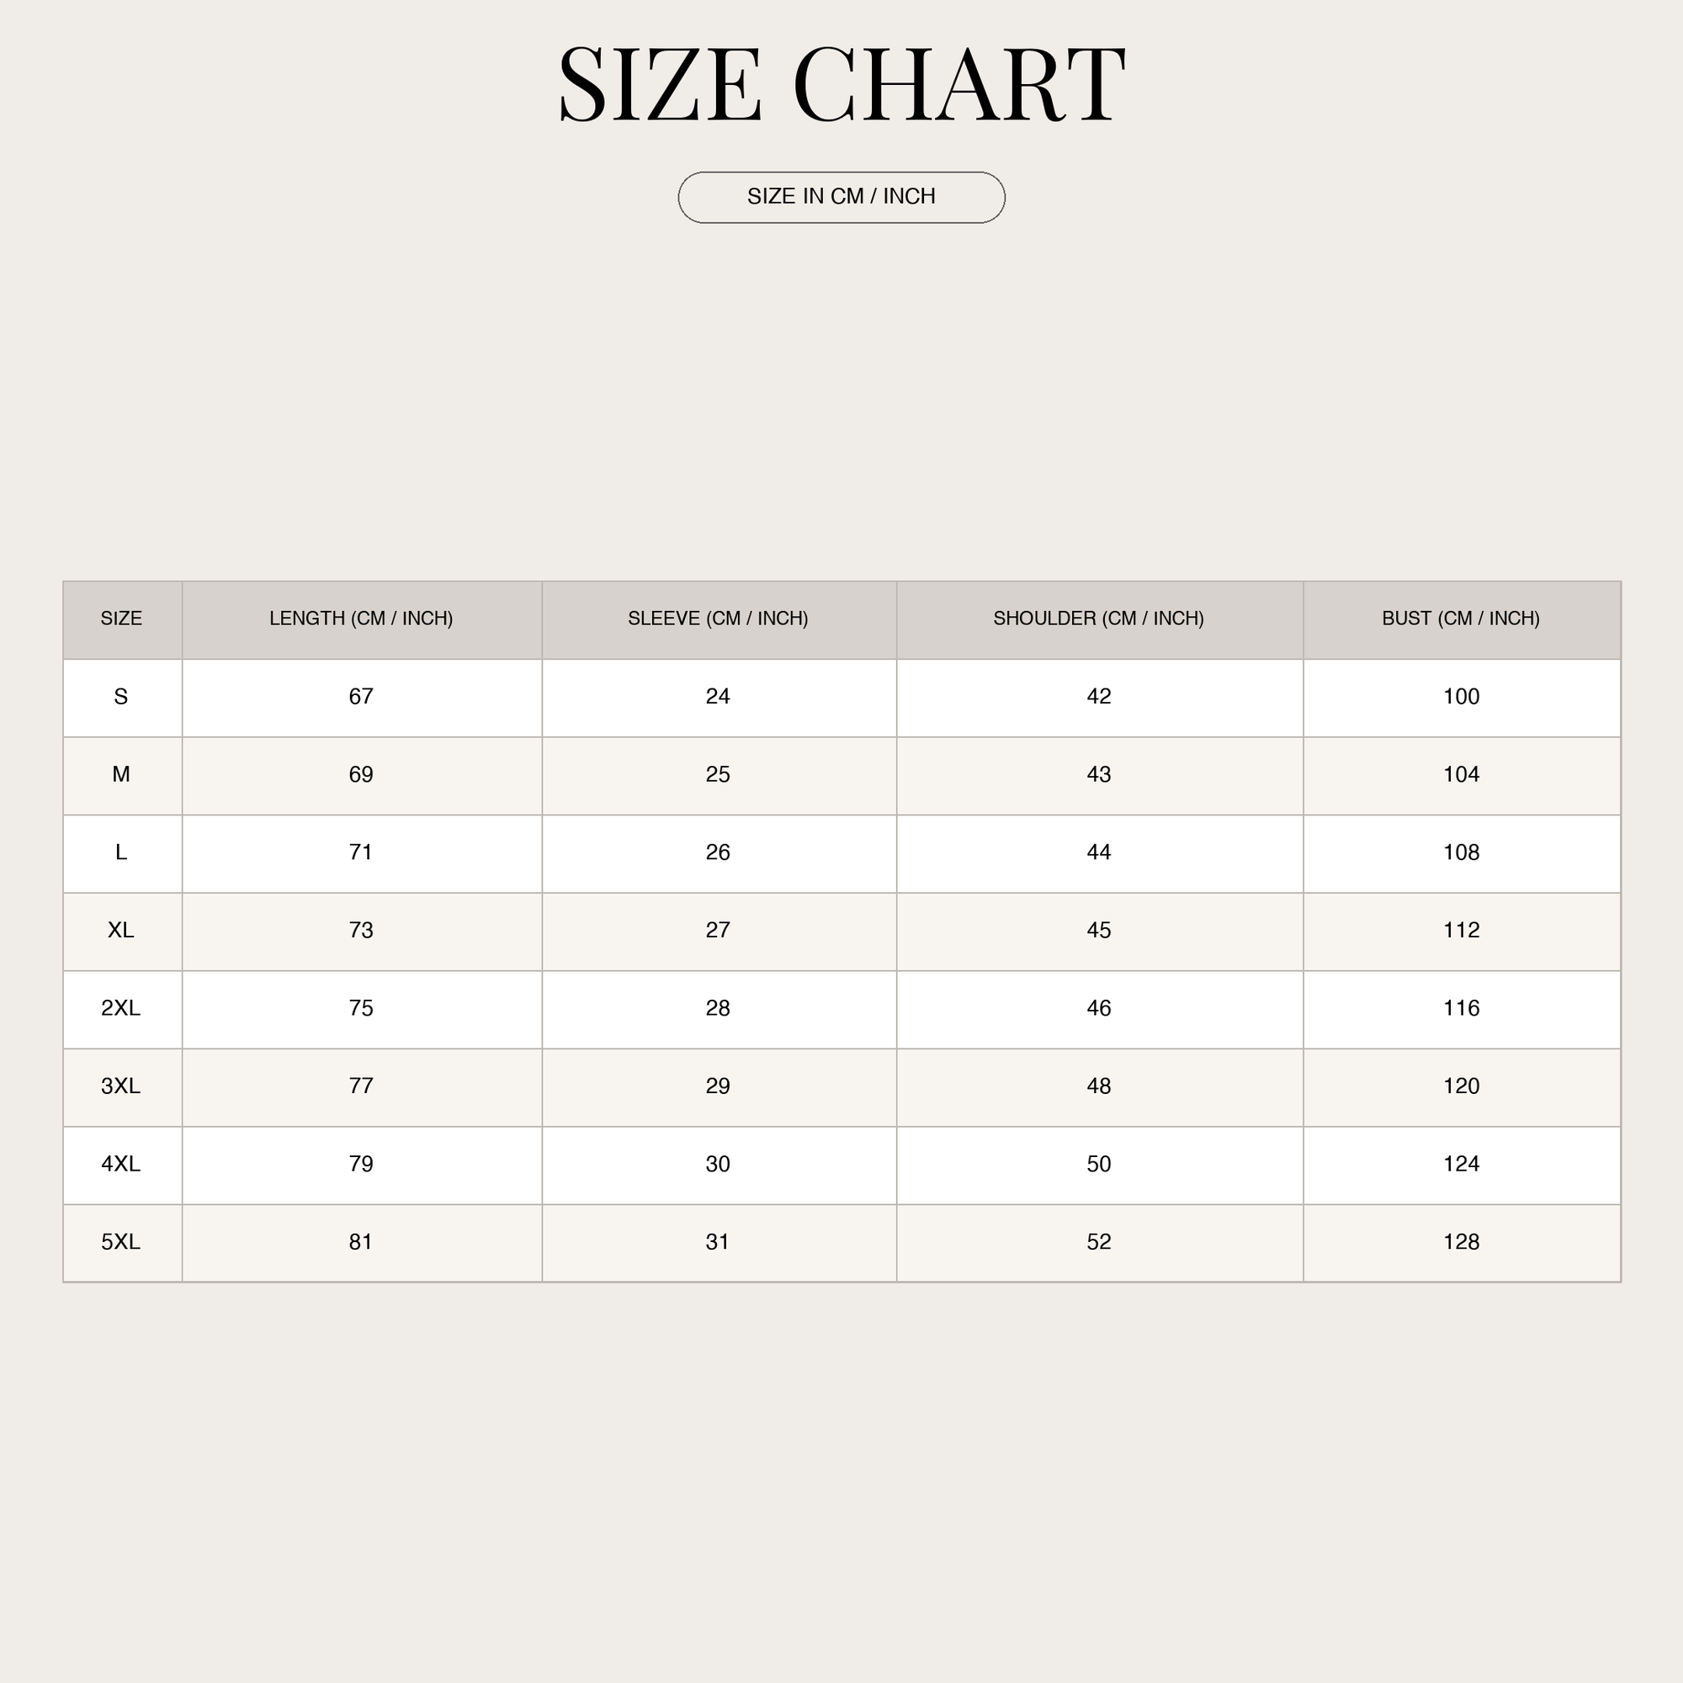
Task: Select shoulder value 45 for size XL
Action: coord(1098,931)
